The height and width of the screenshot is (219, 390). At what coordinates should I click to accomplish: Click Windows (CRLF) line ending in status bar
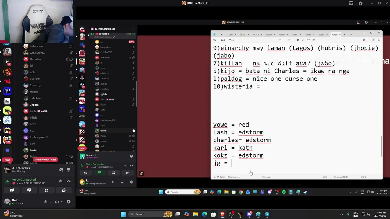pos(341,177)
